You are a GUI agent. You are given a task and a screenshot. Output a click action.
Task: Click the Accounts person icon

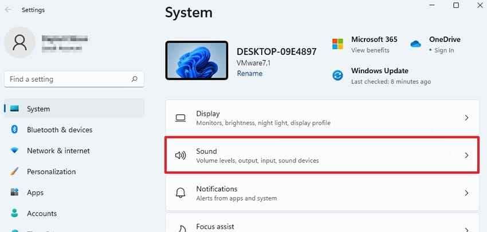[14, 213]
